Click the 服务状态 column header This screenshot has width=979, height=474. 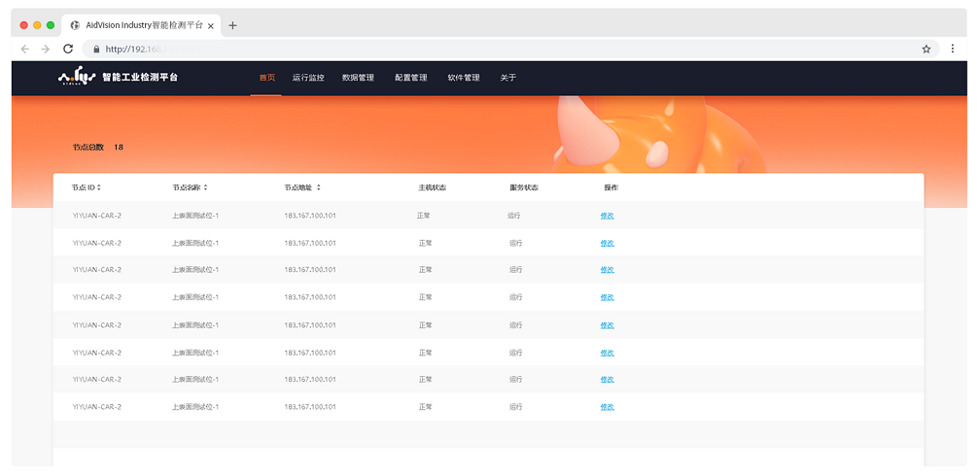(524, 187)
